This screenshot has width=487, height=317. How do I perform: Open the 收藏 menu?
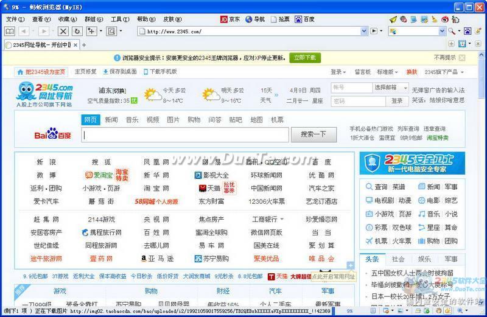pos(68,19)
